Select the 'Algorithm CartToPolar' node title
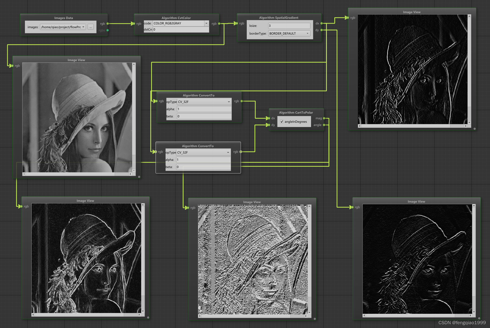 point(296,113)
